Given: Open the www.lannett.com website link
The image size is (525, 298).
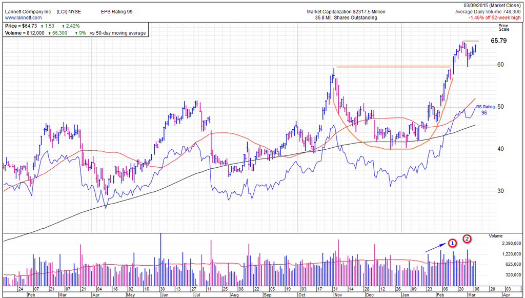Looking at the screenshot, I should point(24,17).
